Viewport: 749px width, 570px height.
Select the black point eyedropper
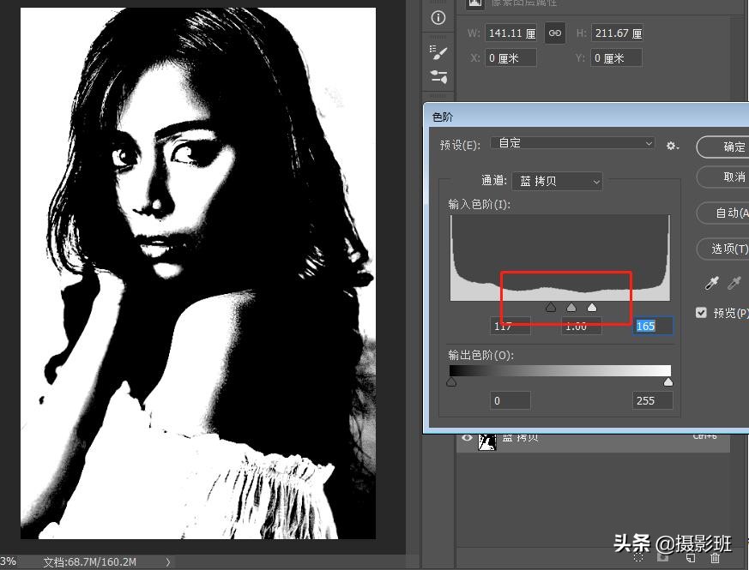[712, 283]
